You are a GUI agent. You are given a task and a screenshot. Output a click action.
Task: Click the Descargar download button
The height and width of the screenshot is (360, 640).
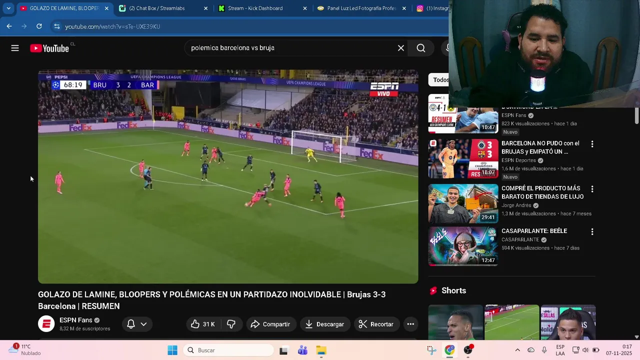(324, 324)
